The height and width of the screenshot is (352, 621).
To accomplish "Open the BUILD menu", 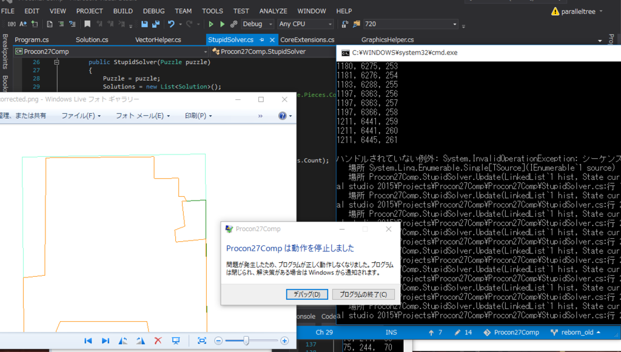I will pos(123,11).
